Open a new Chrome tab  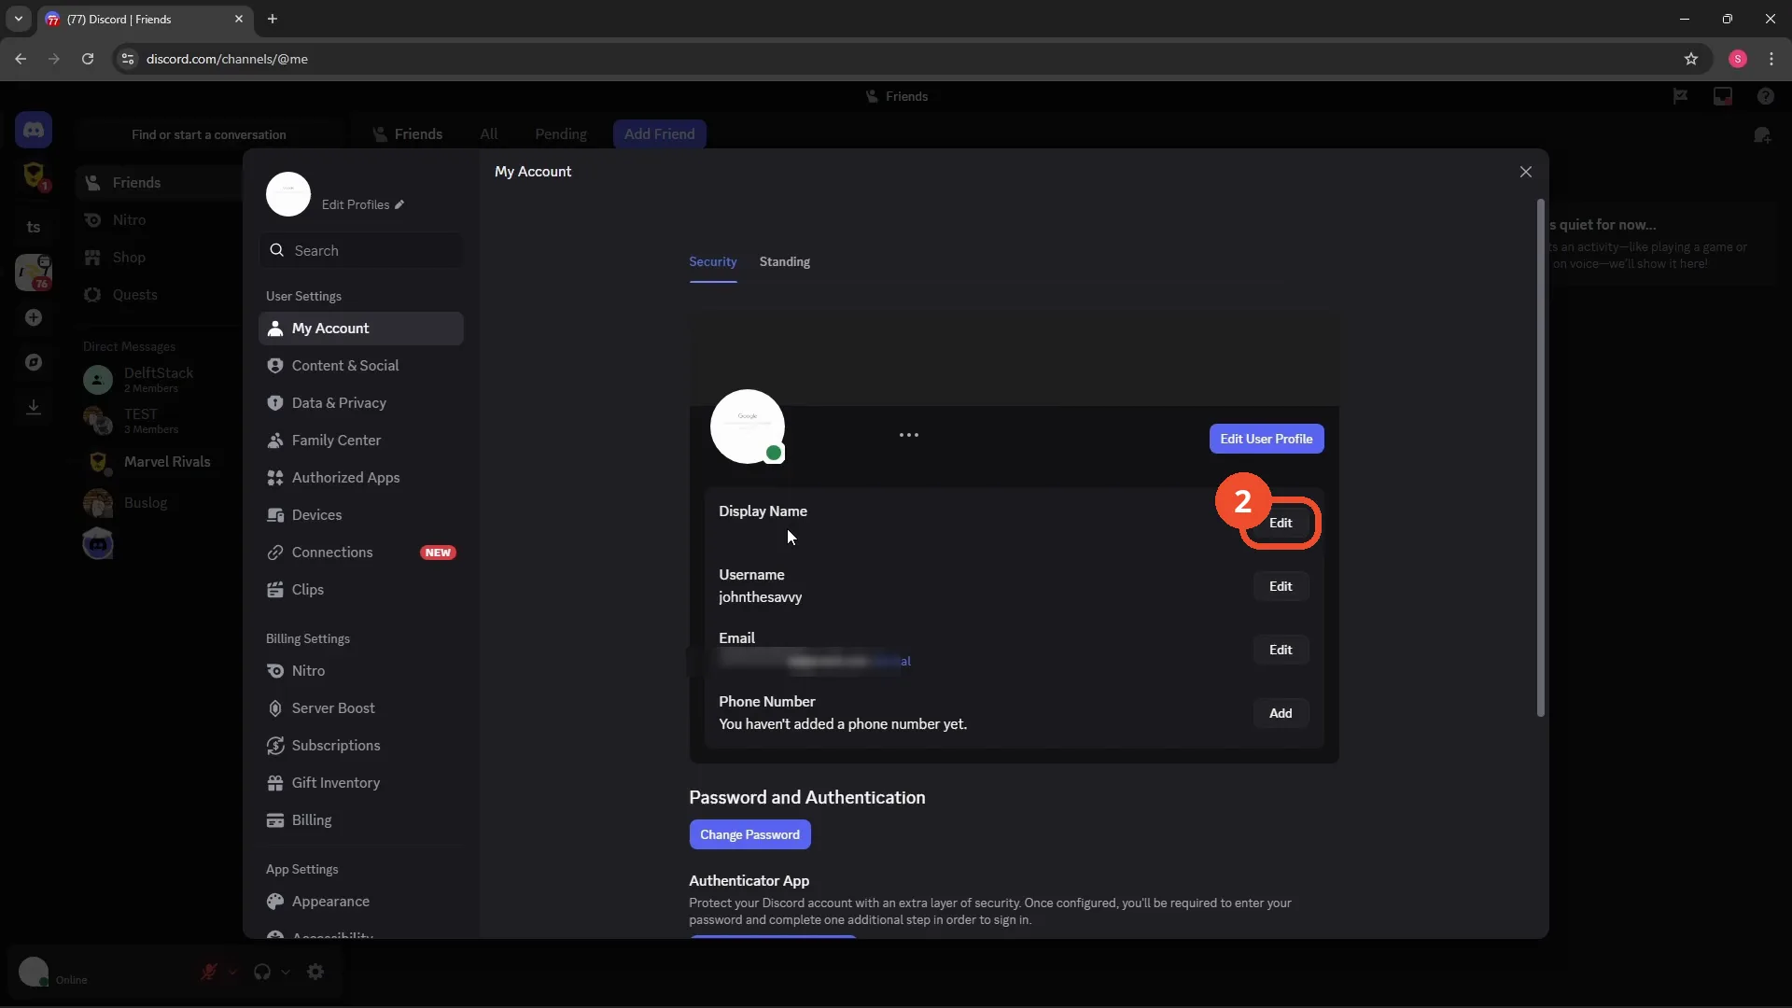tap(273, 19)
